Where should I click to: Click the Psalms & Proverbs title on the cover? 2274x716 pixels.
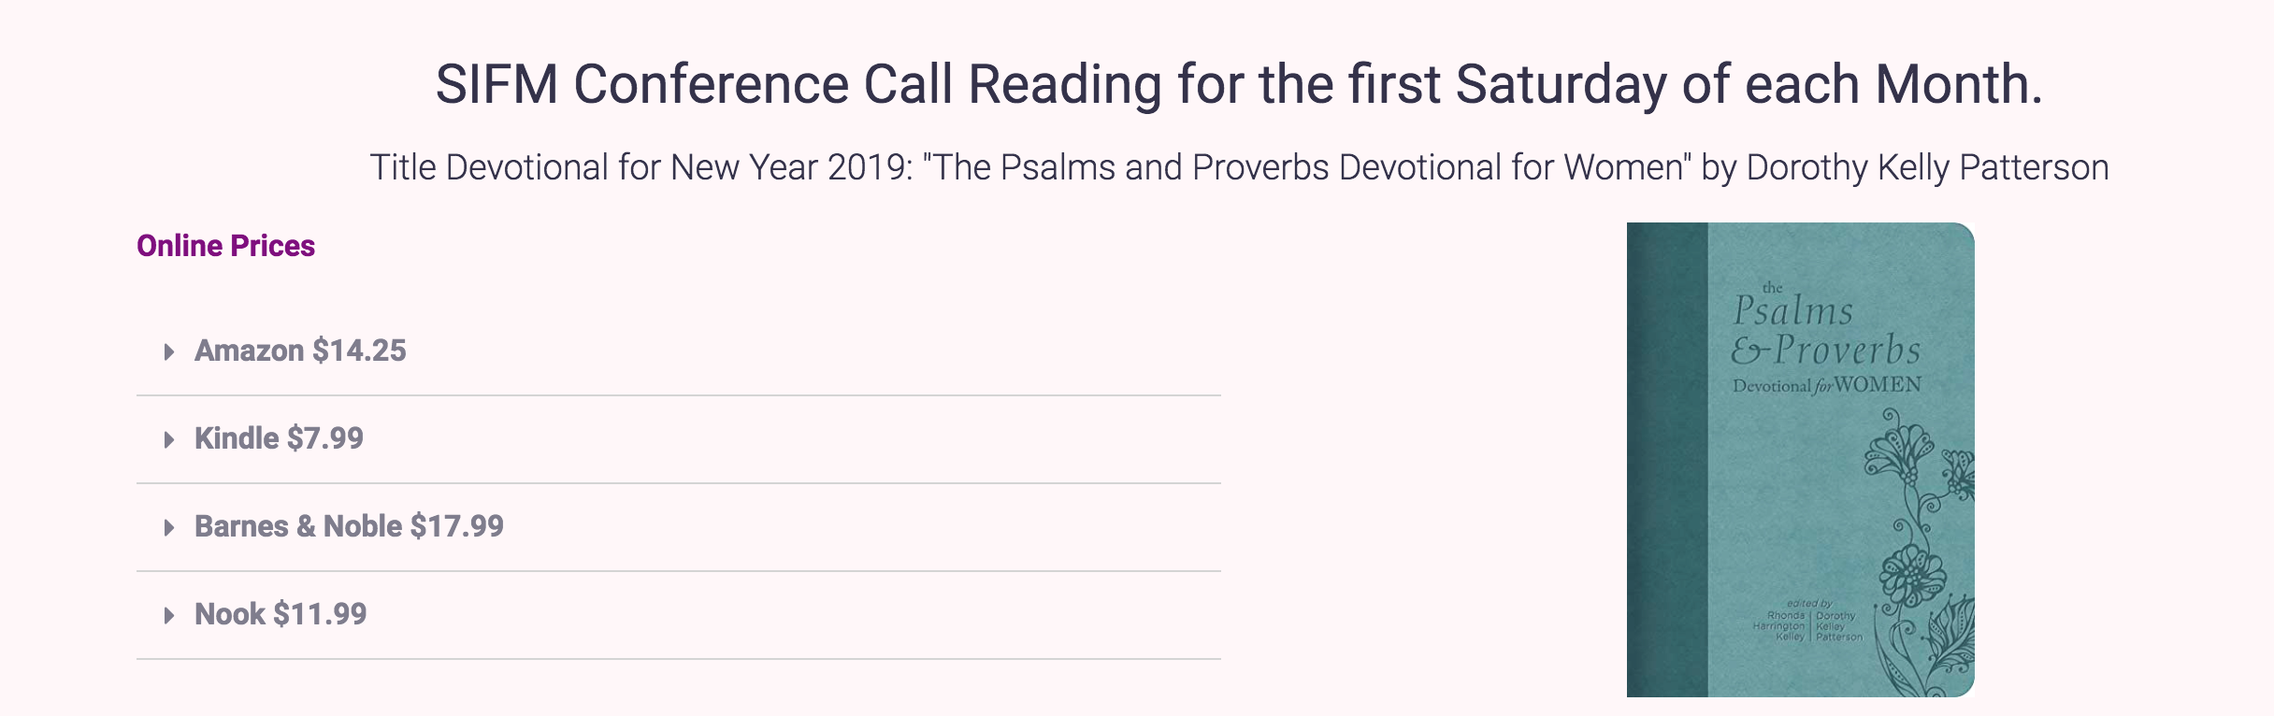(x=1825, y=330)
